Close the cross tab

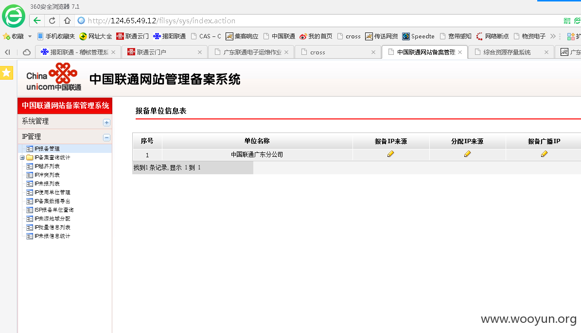click(373, 52)
